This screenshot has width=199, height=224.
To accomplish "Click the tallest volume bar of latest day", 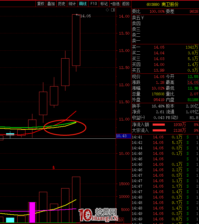I will click(x=76, y=200).
